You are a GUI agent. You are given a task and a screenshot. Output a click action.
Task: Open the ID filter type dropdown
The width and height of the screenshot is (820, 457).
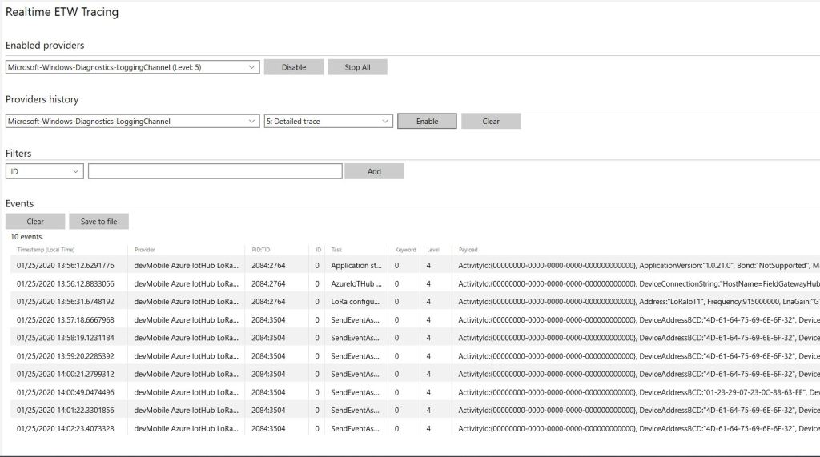[44, 171]
